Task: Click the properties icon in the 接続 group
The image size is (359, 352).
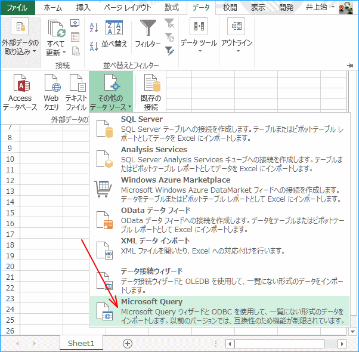Action: (x=75, y=37)
